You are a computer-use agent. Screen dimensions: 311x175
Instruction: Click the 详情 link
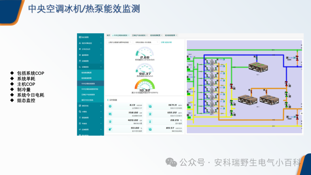162,42
